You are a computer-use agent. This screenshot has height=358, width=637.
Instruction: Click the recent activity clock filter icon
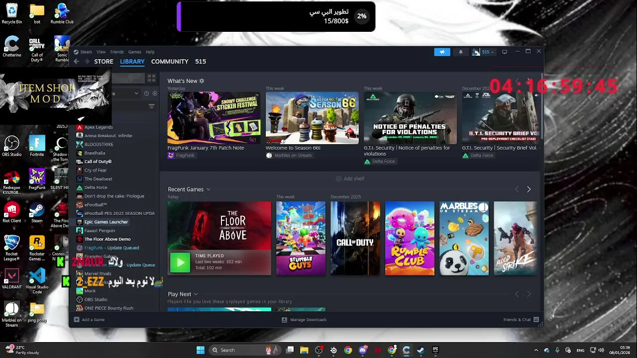pos(146,93)
